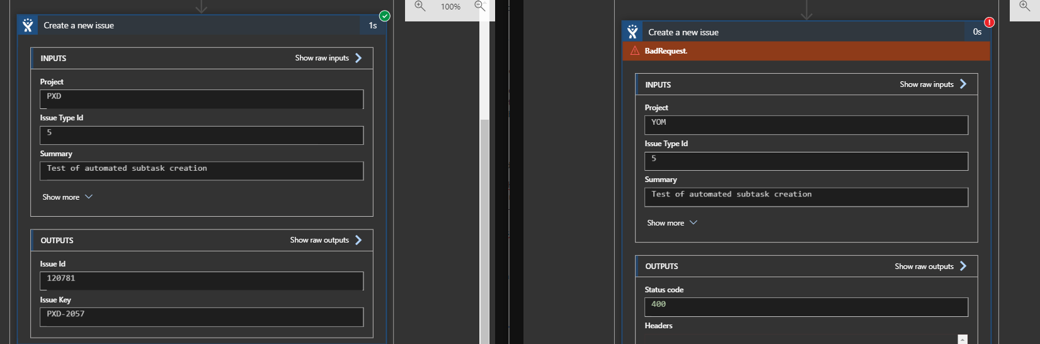Show raw outputs chevron in left card
Image resolution: width=1040 pixels, height=344 pixels.
click(x=358, y=240)
